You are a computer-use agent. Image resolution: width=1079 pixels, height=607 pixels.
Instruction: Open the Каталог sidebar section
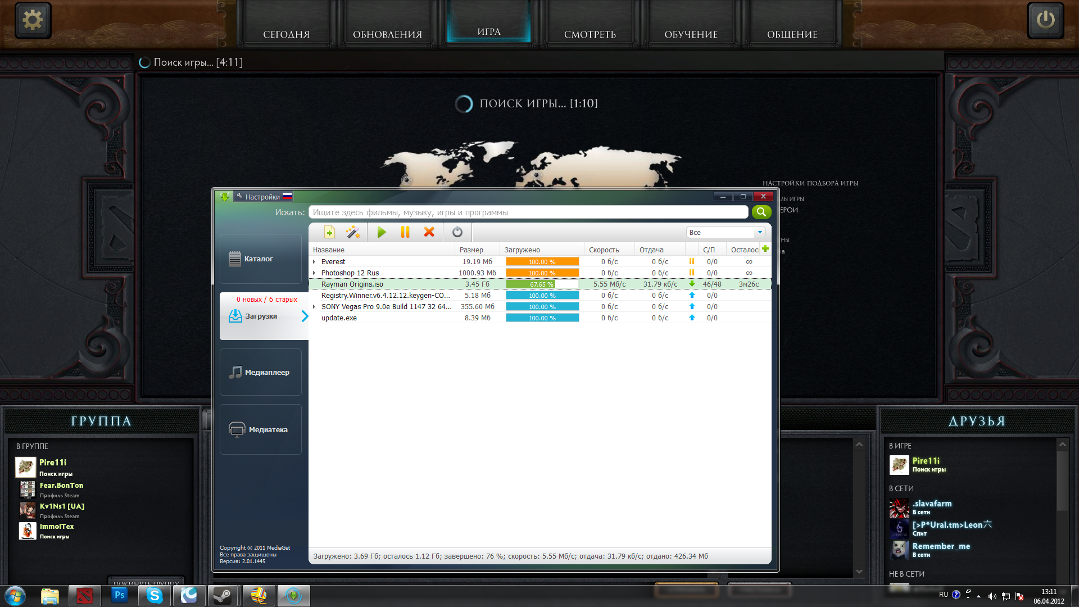pos(261,259)
